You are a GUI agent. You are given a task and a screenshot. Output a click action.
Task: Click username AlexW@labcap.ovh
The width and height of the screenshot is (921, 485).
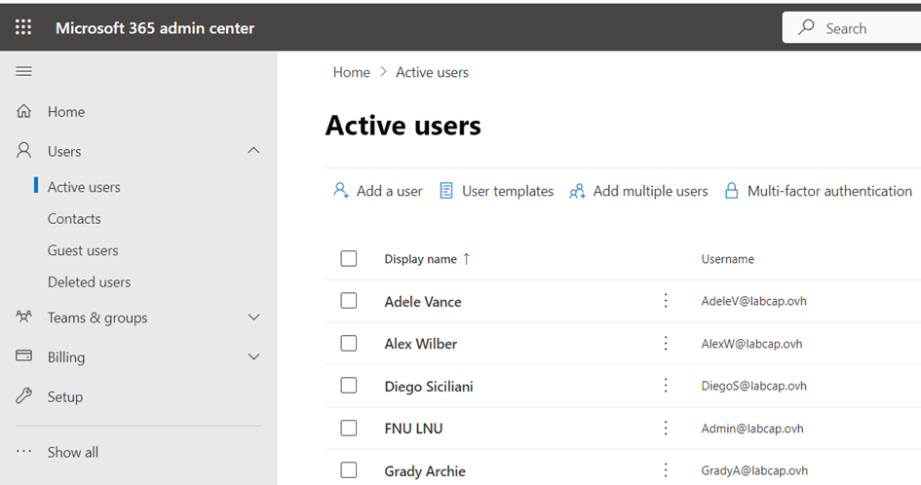pyautogui.click(x=751, y=344)
